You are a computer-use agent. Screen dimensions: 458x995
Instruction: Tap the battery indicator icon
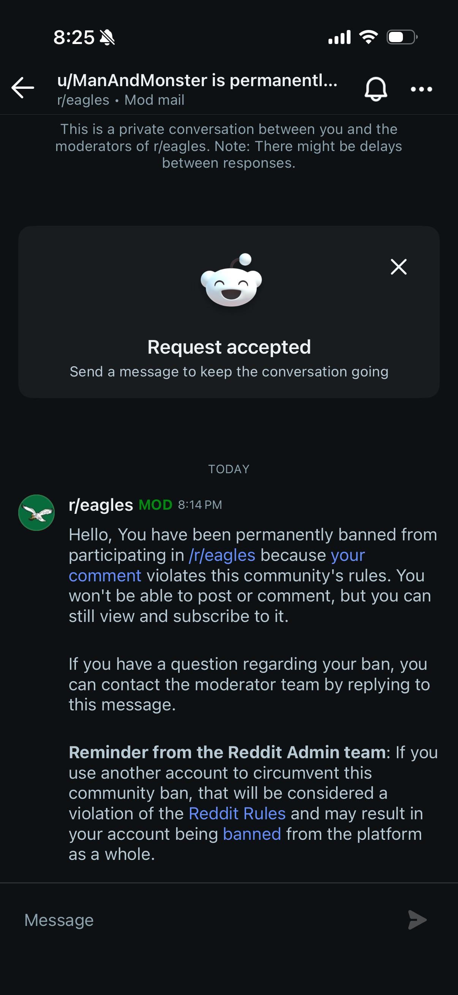401,37
